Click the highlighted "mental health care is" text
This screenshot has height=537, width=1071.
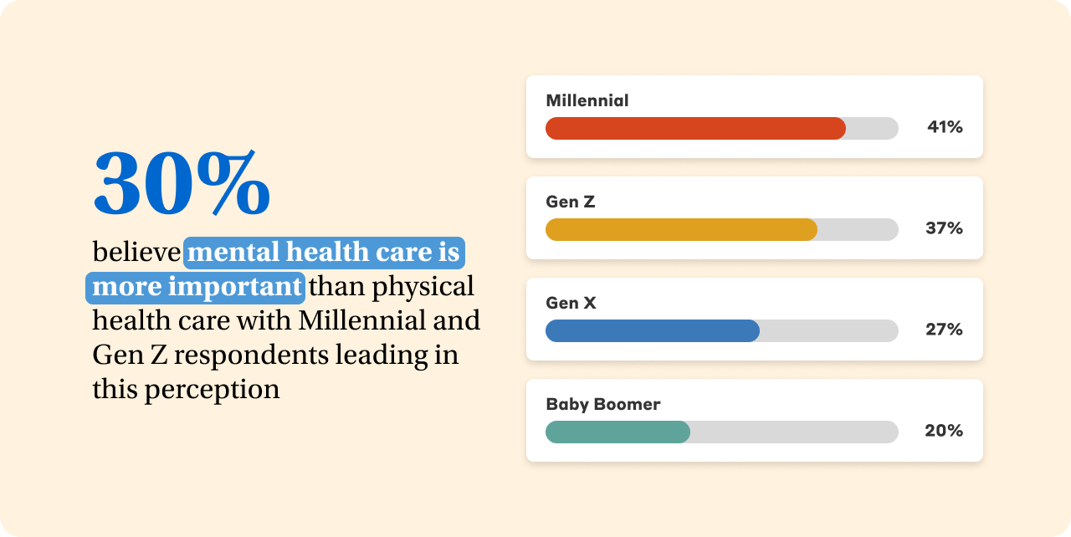324,252
